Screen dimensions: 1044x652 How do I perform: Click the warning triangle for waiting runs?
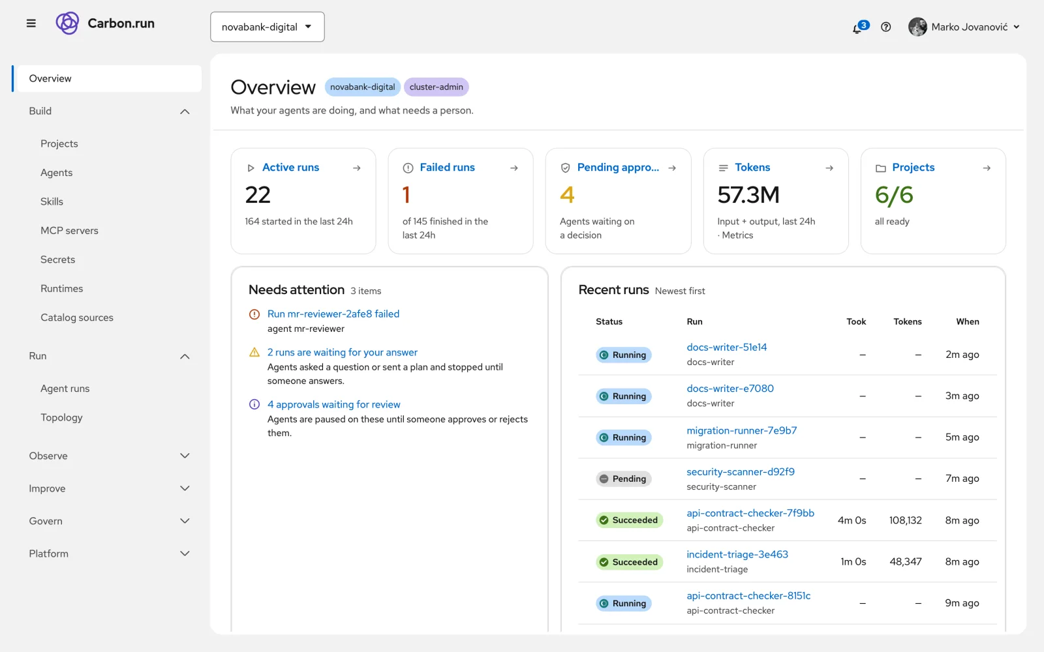254,352
